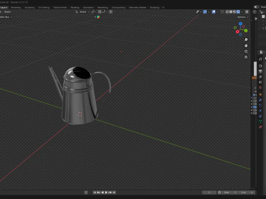Switch perspective/orthographic grid icon

(246, 57)
